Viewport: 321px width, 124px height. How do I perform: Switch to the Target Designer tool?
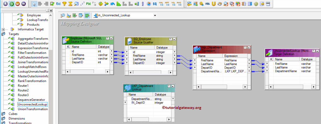click(x=69, y=15)
